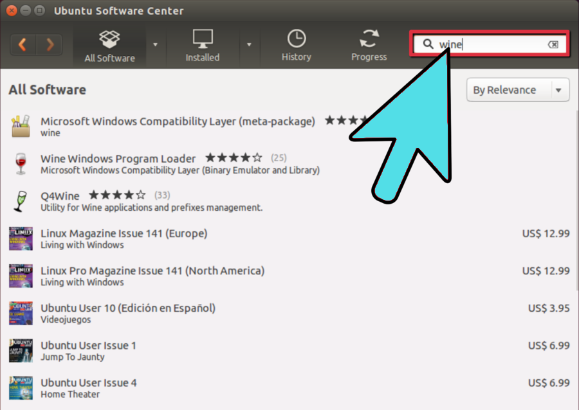The height and width of the screenshot is (410, 579).
Task: View the Progress section
Action: (x=369, y=46)
